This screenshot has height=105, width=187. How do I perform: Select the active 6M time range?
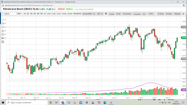coord(38,14)
